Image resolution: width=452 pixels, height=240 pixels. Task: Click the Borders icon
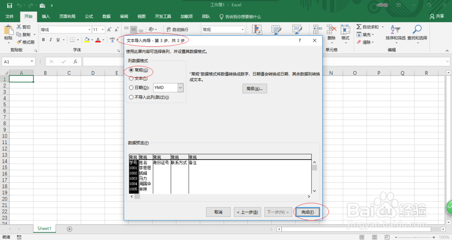[72, 40]
